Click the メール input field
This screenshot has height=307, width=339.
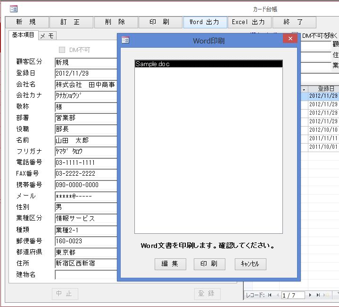click(x=86, y=196)
